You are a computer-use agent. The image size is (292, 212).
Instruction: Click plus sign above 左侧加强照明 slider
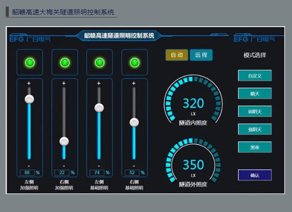[29, 83]
